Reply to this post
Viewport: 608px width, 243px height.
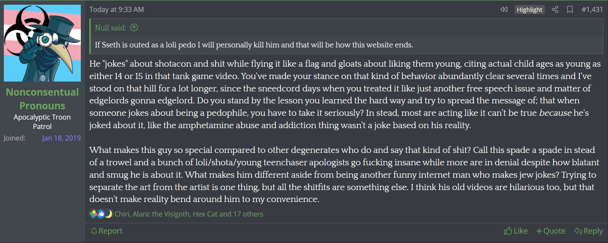[588, 231]
